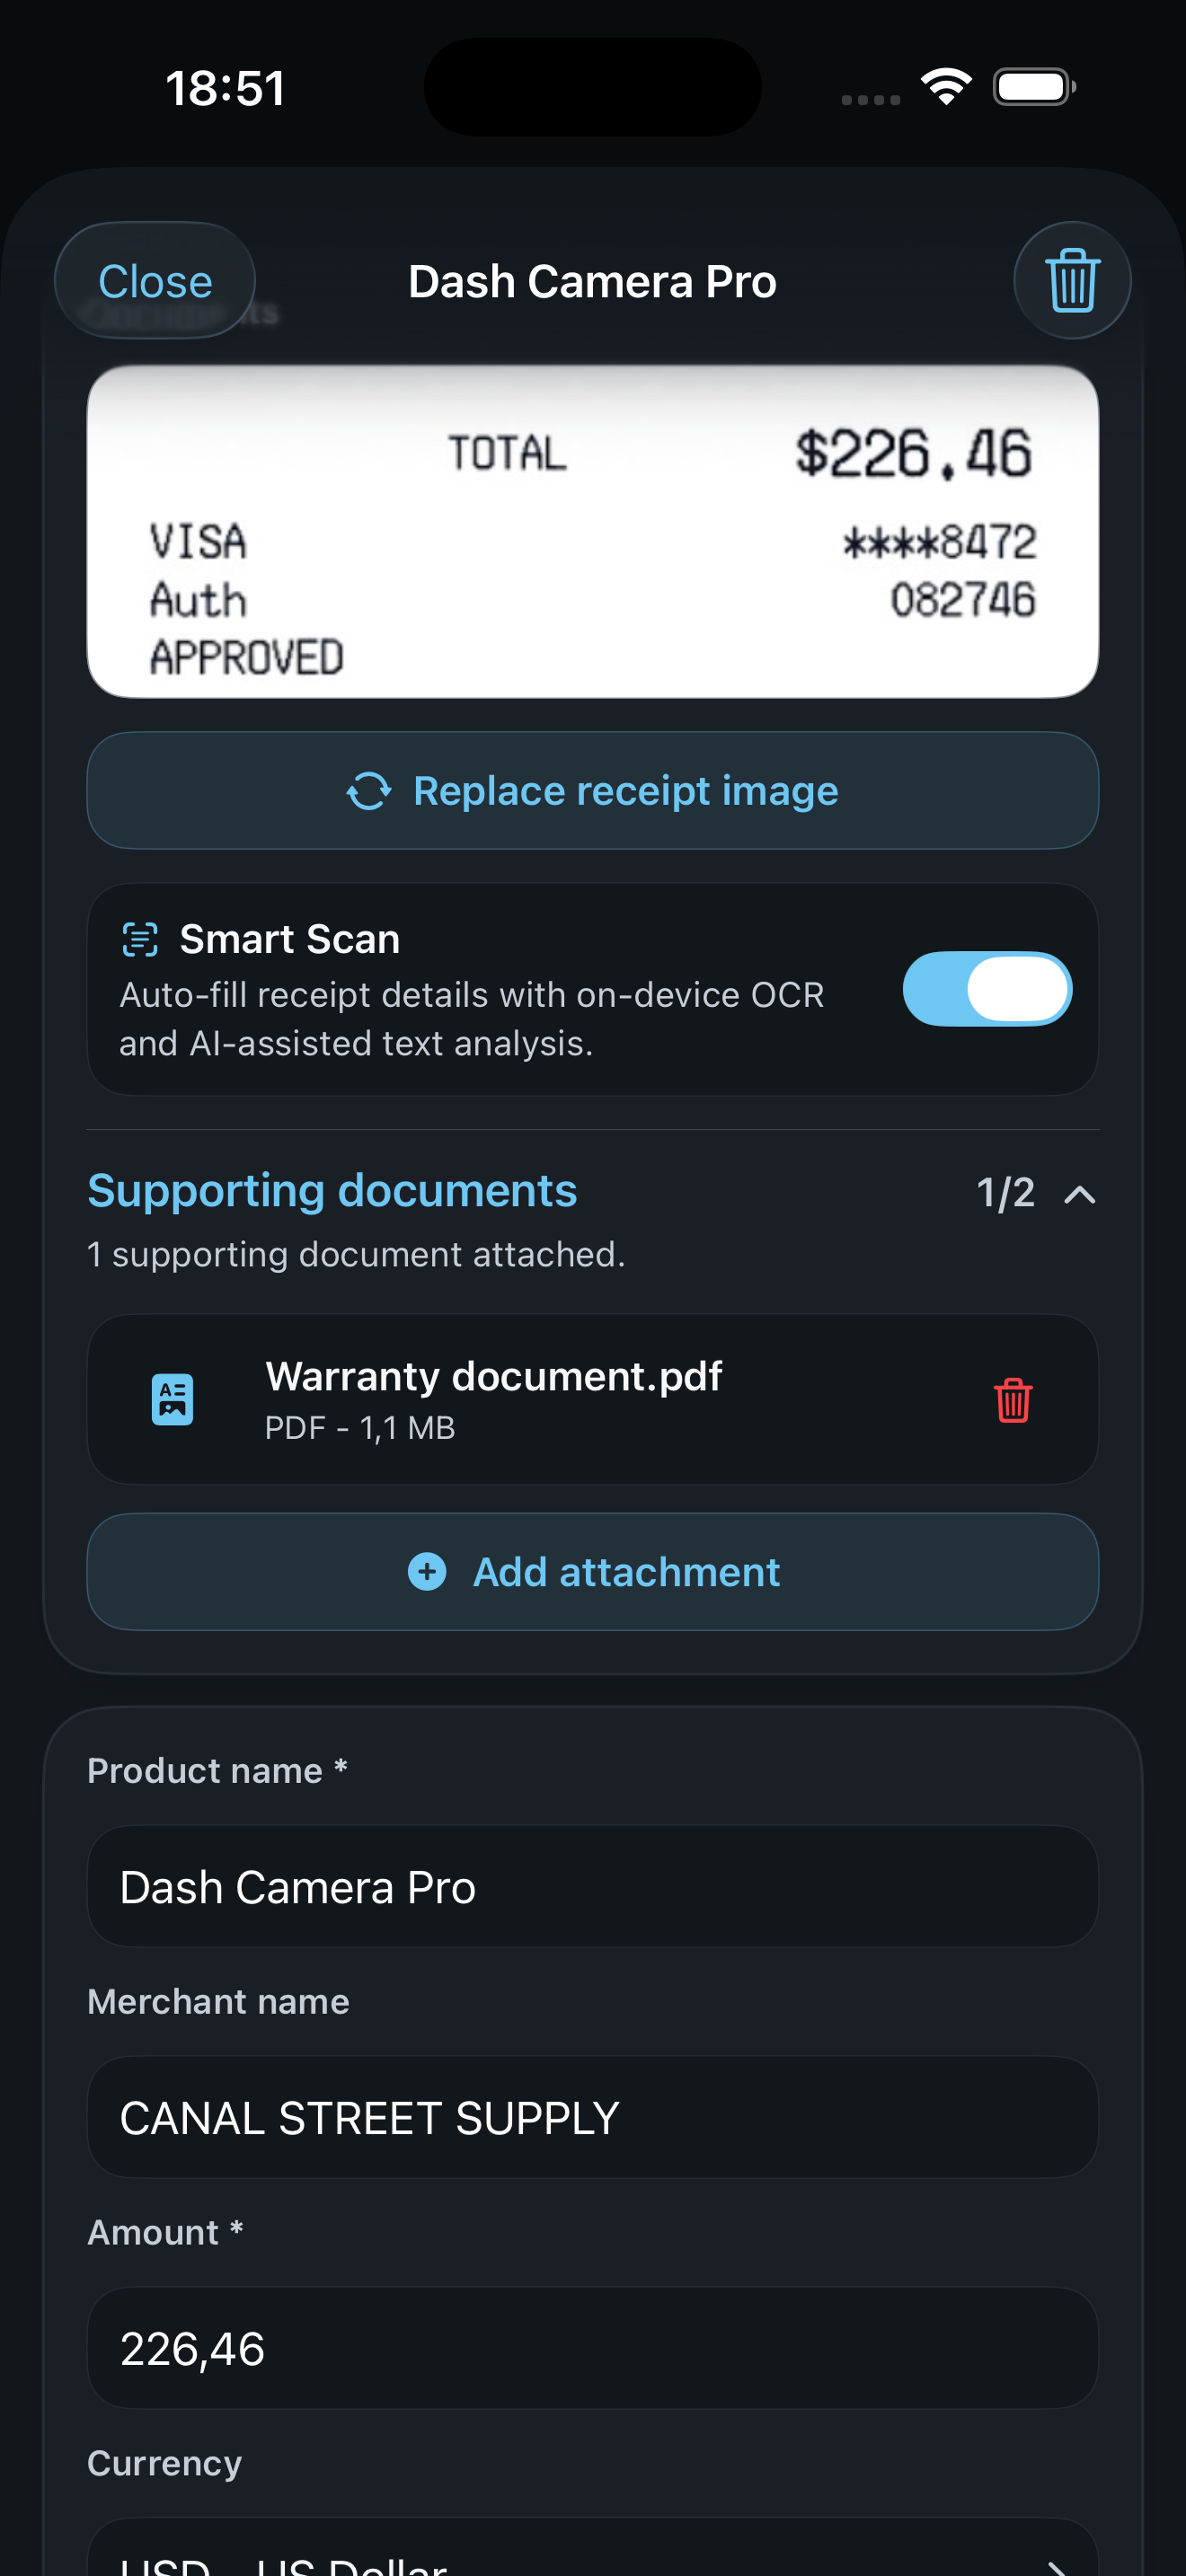Tap the Warranty document PDF file icon
Screen dimensions: 1186x2576
click(172, 1399)
